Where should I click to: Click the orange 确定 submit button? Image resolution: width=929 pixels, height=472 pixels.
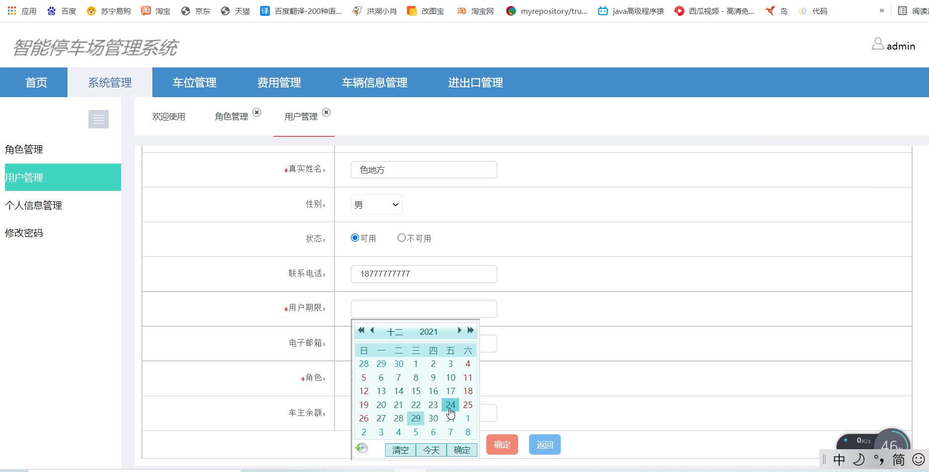[502, 445]
